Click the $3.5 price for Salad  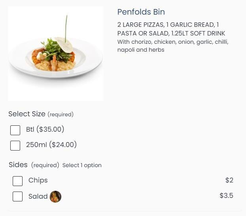(x=226, y=196)
